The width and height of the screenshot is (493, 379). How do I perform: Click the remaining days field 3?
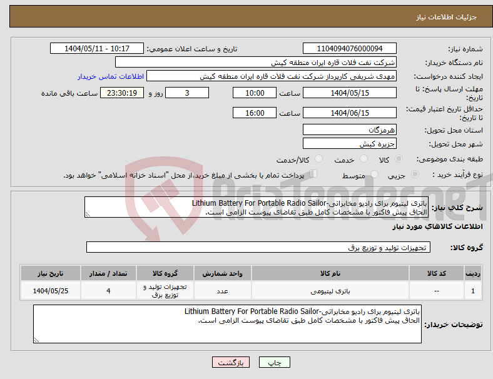(187, 93)
